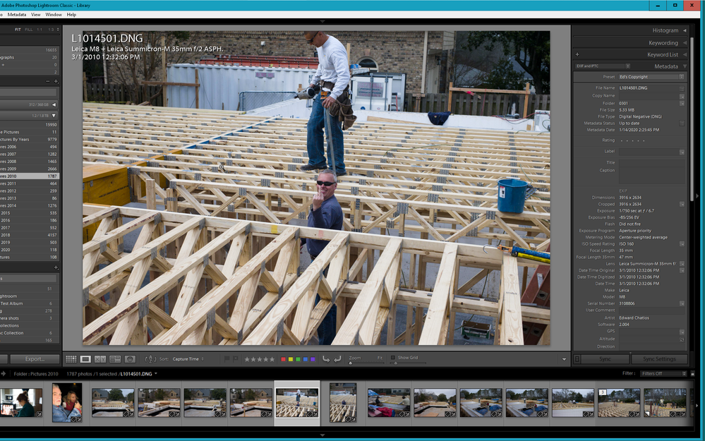Select the L1014501.DNG filmstrip thumbnail
Viewport: 705px width, 441px height.
point(296,402)
